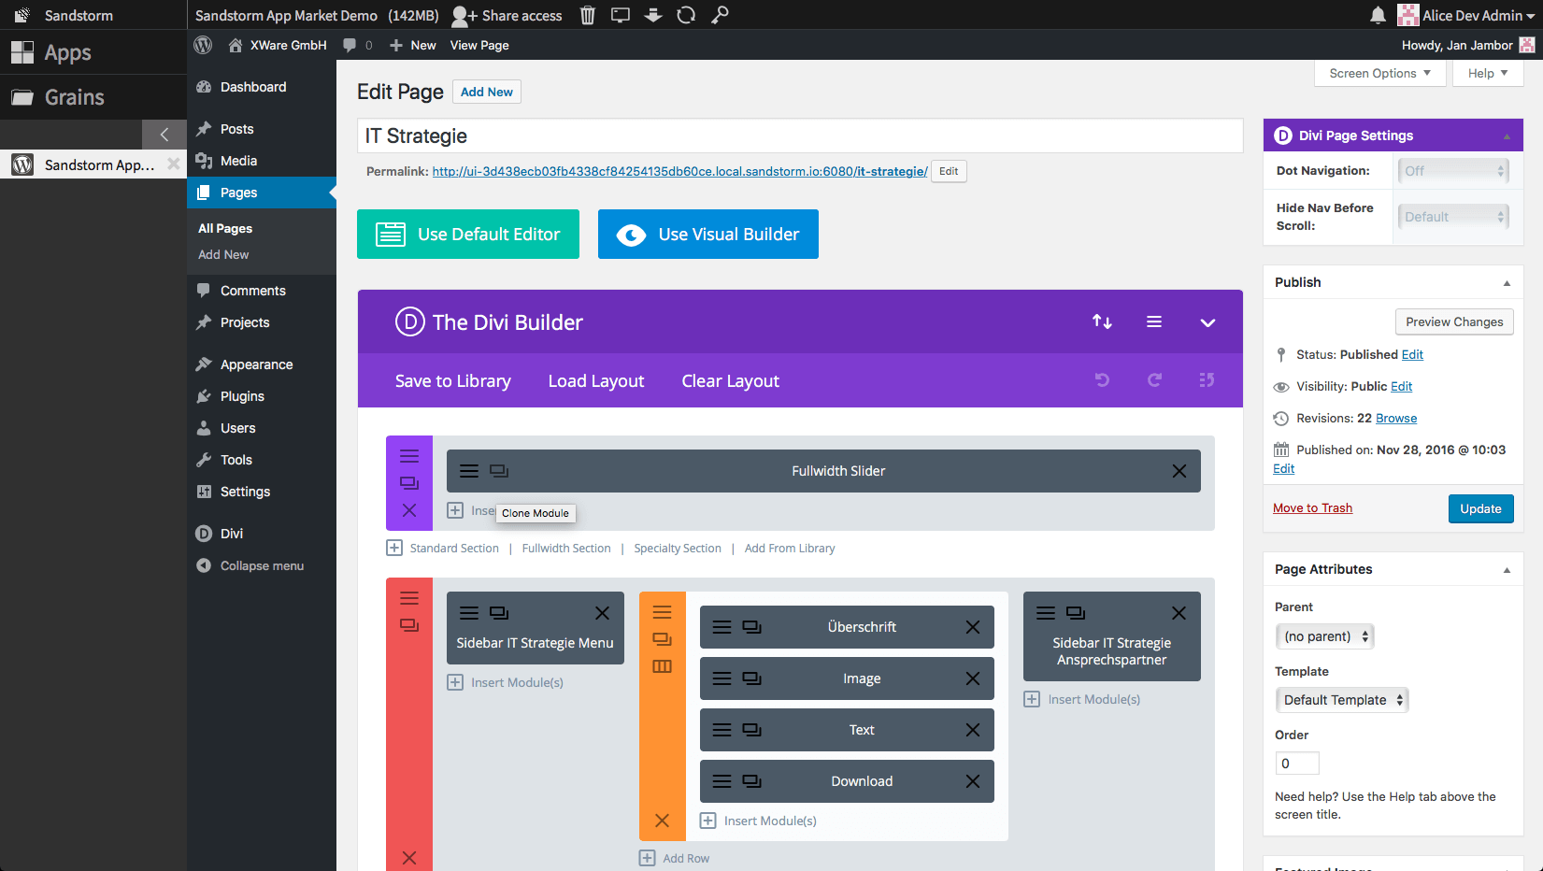Restart the grain with the circular arrows icon
Screen dimensions: 1543x871
tap(686, 15)
